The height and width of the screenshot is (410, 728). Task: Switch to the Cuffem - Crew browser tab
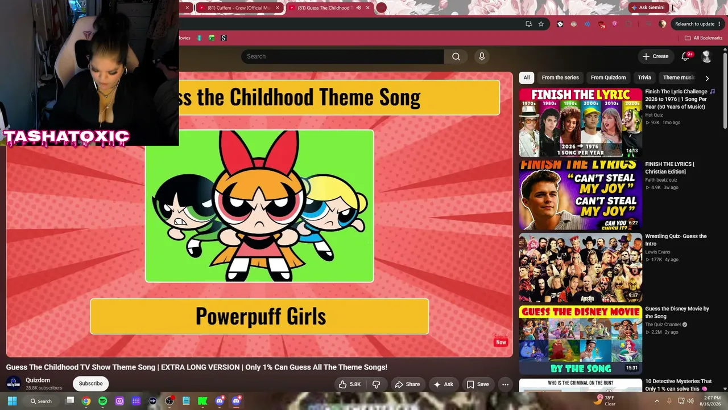239,8
